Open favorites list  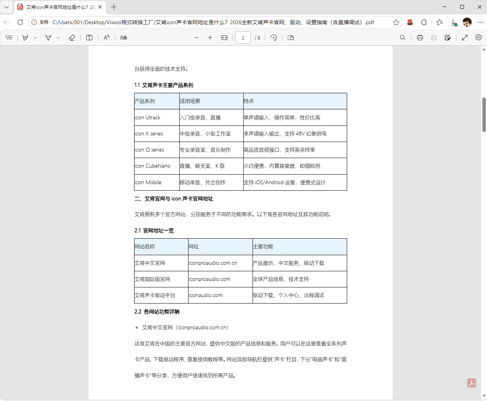[x=439, y=22]
